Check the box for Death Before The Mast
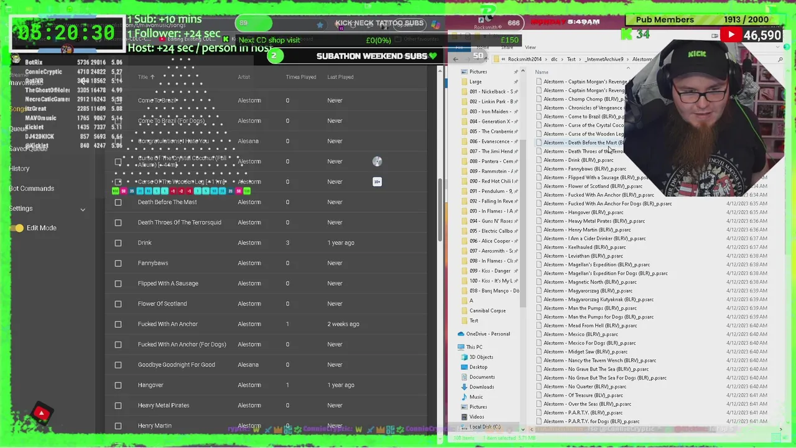This screenshot has height=448, width=796. pyautogui.click(x=118, y=202)
